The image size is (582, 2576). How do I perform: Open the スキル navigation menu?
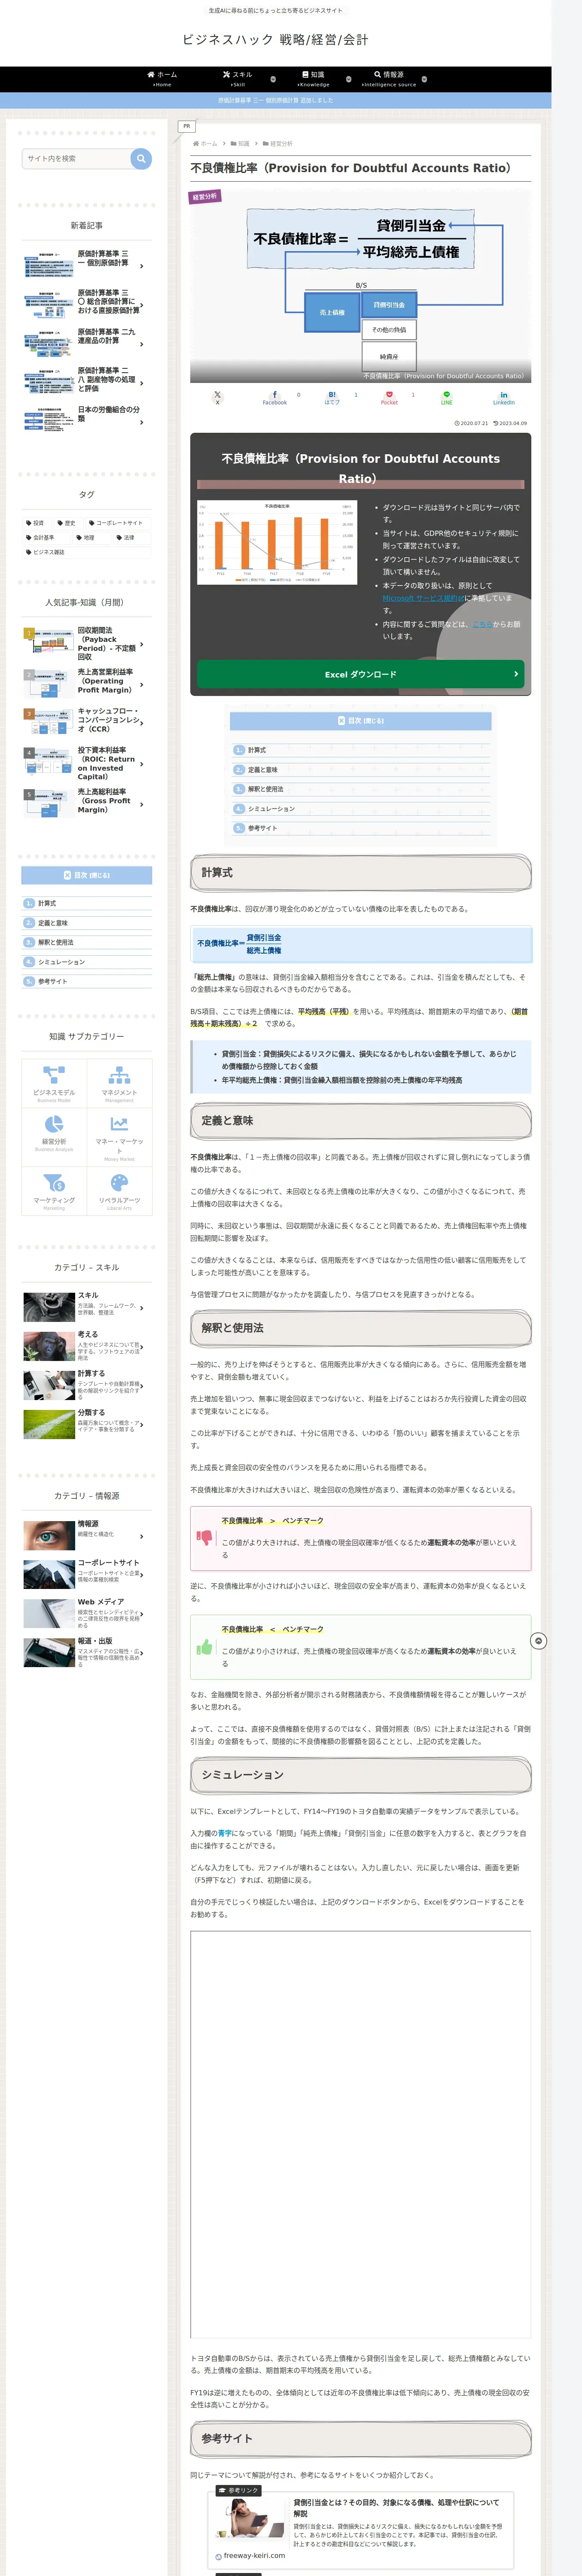coord(238,79)
